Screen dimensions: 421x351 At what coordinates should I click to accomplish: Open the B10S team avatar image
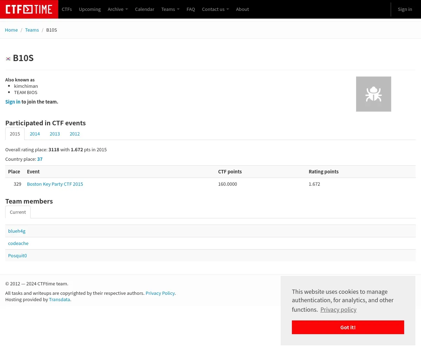(x=374, y=94)
